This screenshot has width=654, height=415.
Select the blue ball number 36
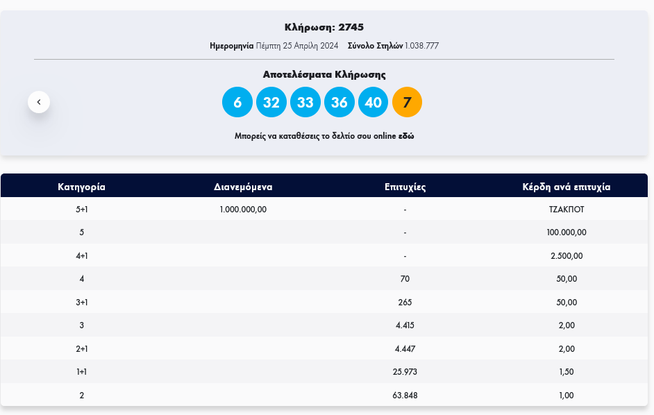[x=339, y=103]
